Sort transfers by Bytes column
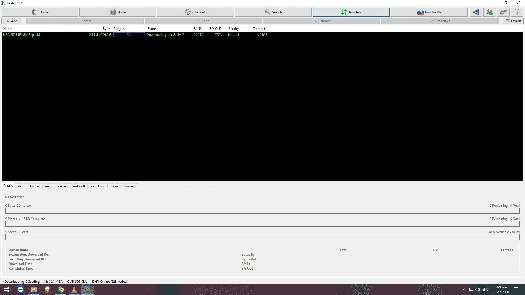This screenshot has width=525, height=295. [x=86, y=29]
